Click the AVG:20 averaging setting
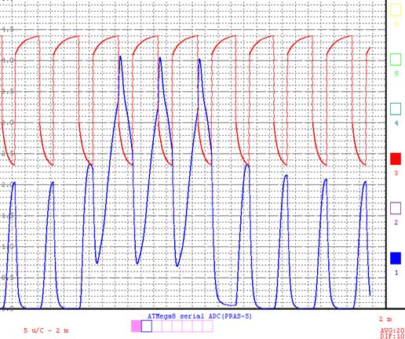Viewport: 405px width, 339px height. point(392,331)
